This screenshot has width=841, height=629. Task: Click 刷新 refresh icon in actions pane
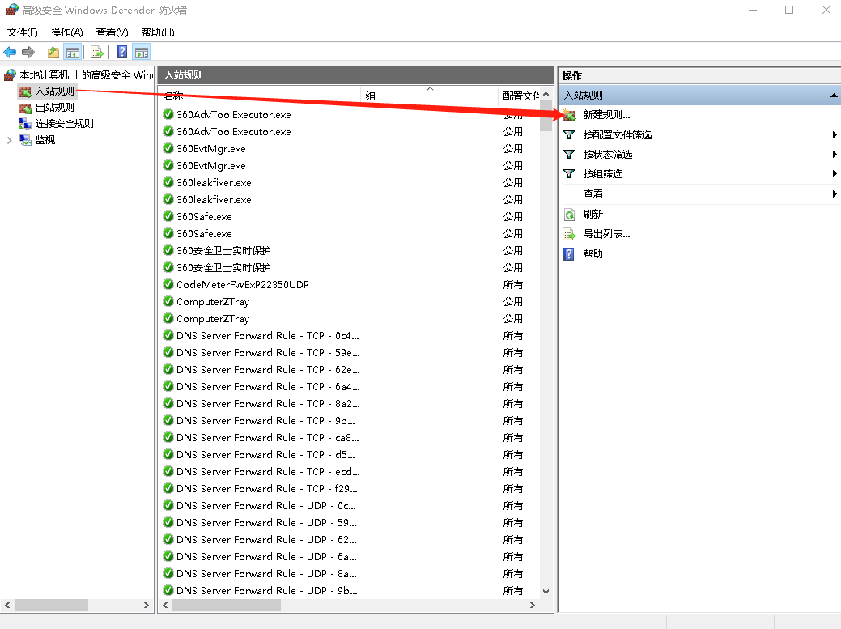click(570, 215)
